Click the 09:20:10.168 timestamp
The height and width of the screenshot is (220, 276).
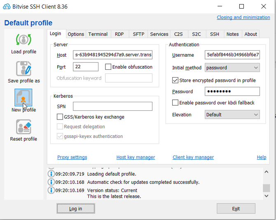click(70, 182)
